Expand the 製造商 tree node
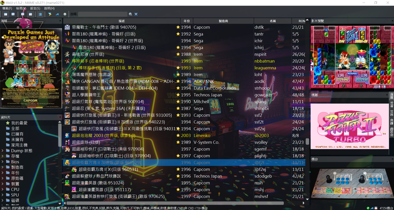The image size is (394, 210). pyautogui.click(x=2, y=167)
